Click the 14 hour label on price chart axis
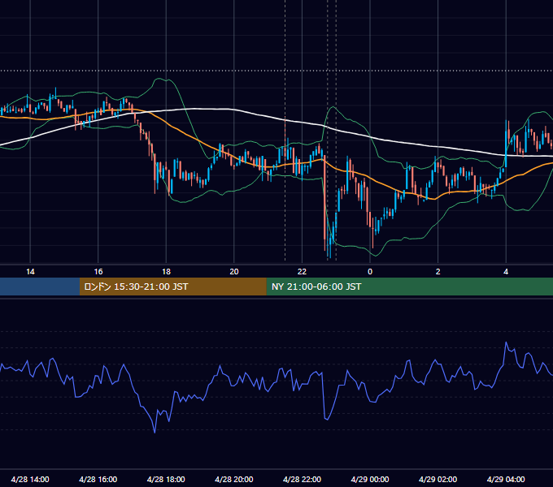This screenshot has height=487, width=553. (x=30, y=272)
